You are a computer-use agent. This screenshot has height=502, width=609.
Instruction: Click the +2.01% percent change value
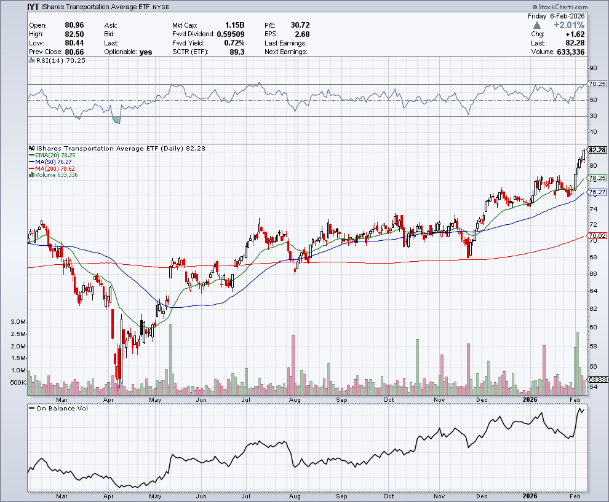coord(570,25)
